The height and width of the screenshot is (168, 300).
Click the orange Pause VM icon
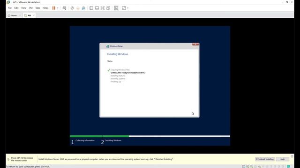tap(54, 8)
